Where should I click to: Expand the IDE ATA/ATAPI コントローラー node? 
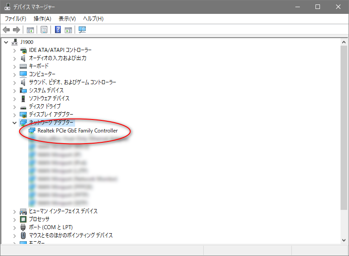(14, 50)
